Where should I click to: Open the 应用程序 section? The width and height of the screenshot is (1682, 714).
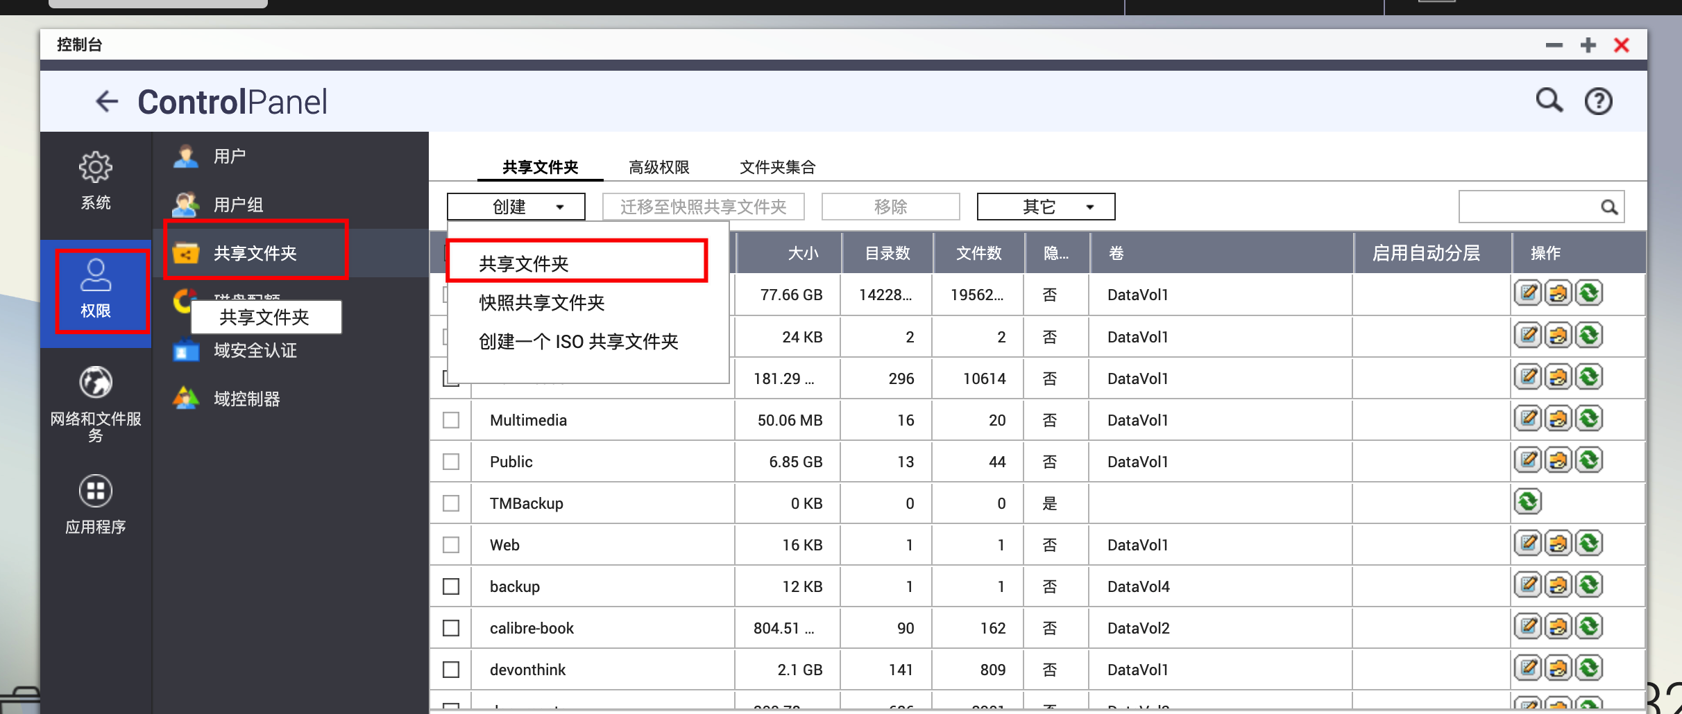[x=96, y=504]
